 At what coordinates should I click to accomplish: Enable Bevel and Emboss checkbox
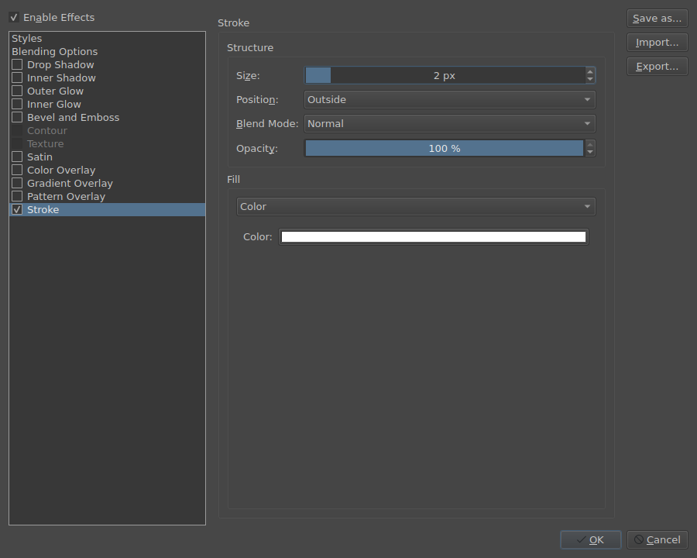pos(17,117)
